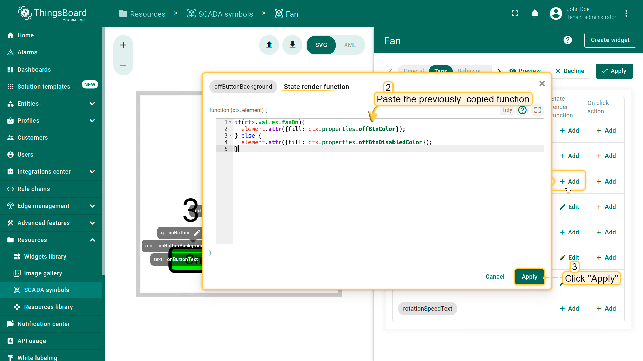Click the upload SVG icon button
Image resolution: width=643 pixels, height=361 pixels.
(x=269, y=45)
